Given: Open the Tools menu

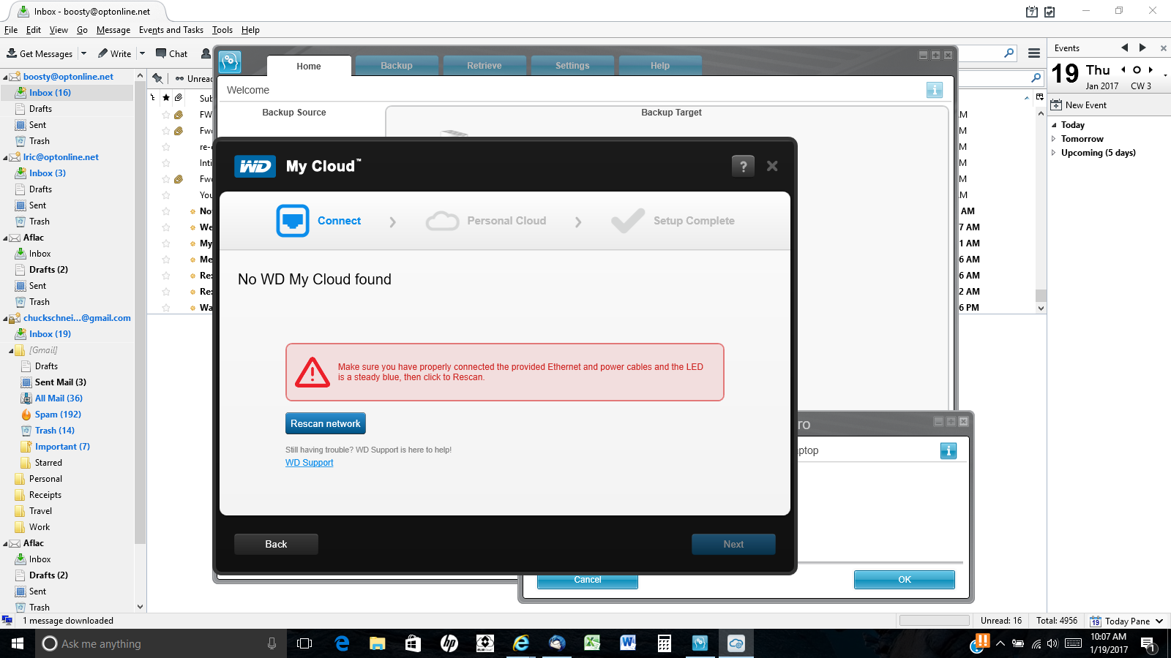Looking at the screenshot, I should pos(222,30).
